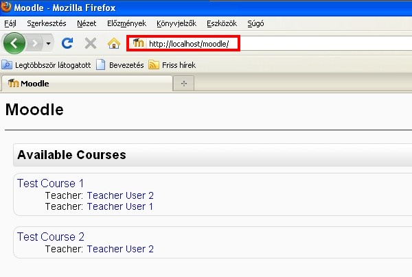Screen dimensions: 412x277
Task: Click the Stop loading X button
Action: [91, 43]
